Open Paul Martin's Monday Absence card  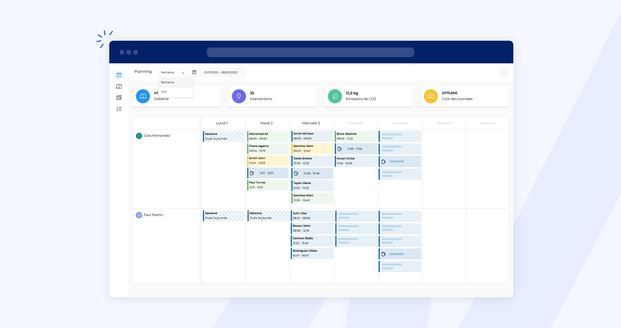click(x=224, y=216)
